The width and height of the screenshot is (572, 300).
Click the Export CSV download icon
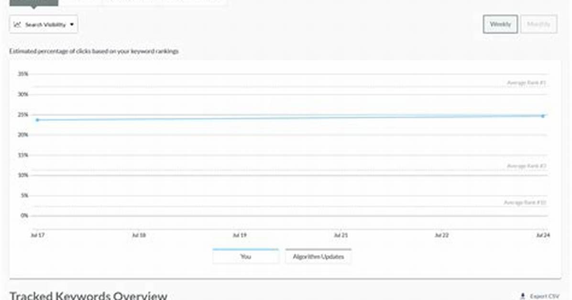click(522, 296)
